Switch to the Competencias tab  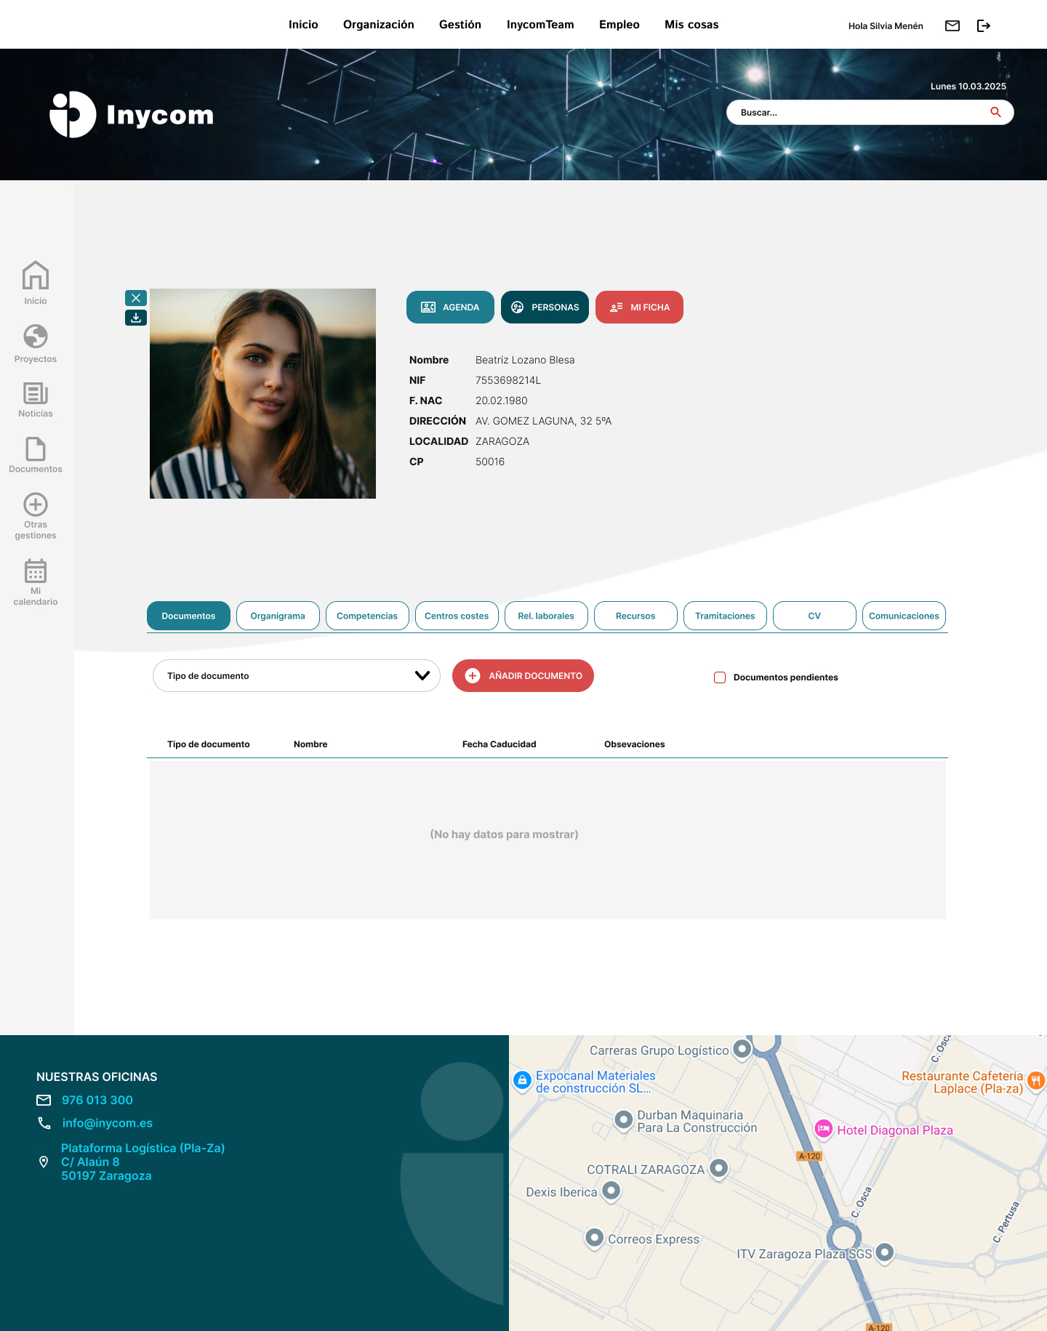click(367, 616)
